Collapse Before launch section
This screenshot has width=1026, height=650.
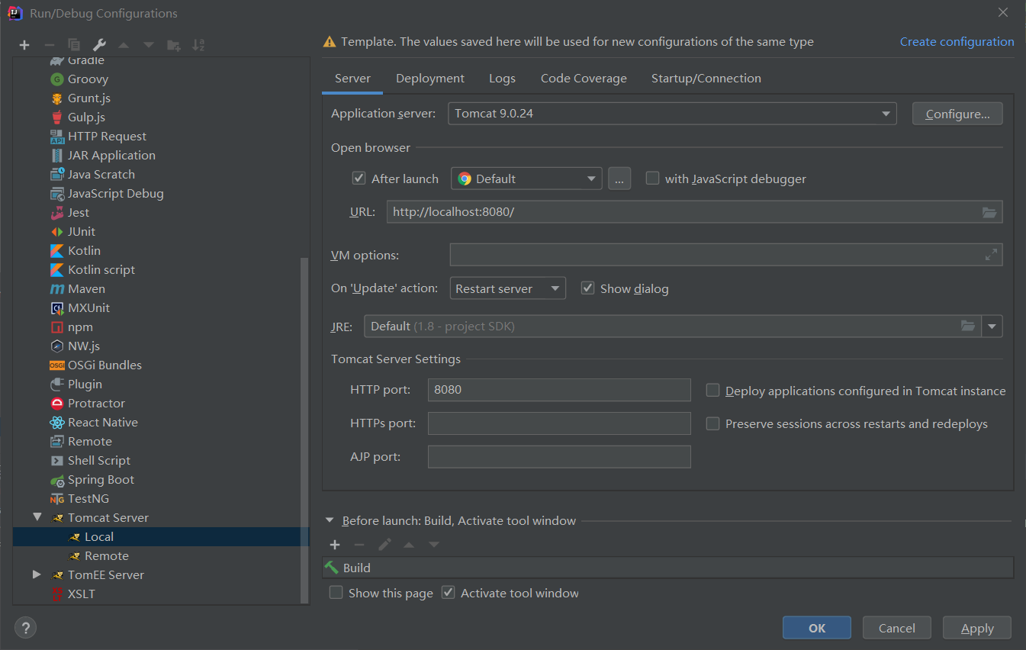point(330,521)
